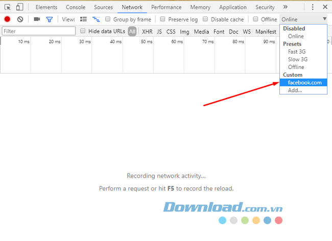Enable the Preserve log checkbox
332x241 pixels.
(162, 19)
